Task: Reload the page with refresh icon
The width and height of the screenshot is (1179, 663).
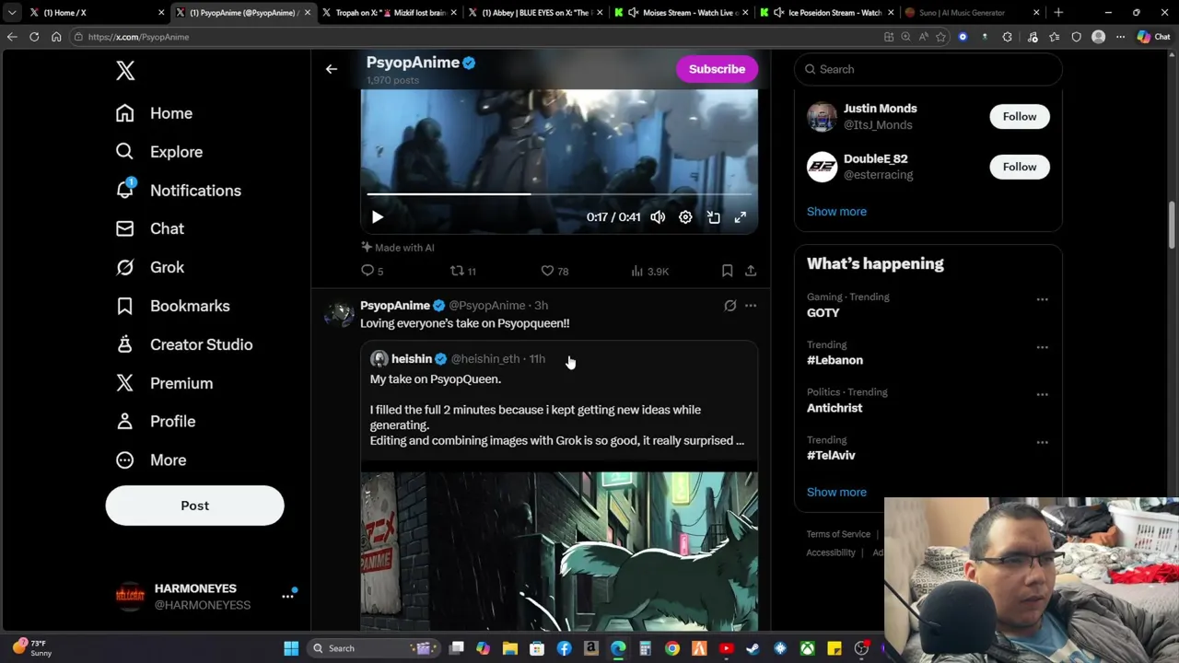Action: click(34, 37)
